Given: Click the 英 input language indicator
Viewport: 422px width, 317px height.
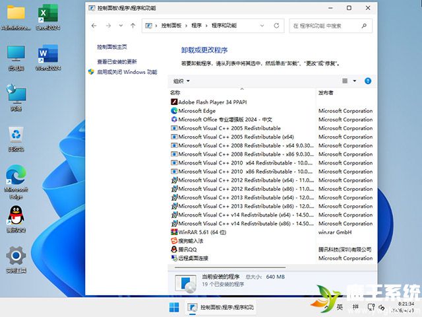Looking at the screenshot, I should click(x=340, y=307).
